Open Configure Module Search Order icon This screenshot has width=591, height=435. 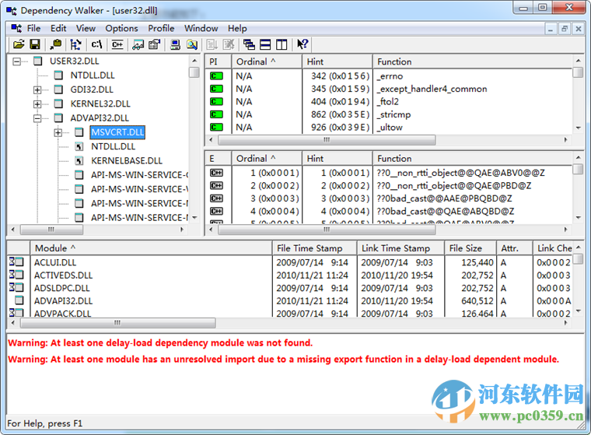point(192,44)
